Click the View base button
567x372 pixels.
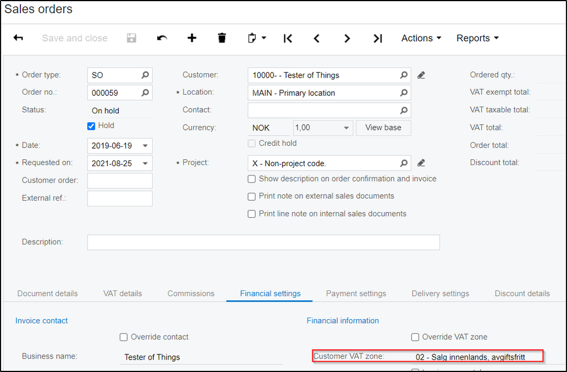coord(383,128)
